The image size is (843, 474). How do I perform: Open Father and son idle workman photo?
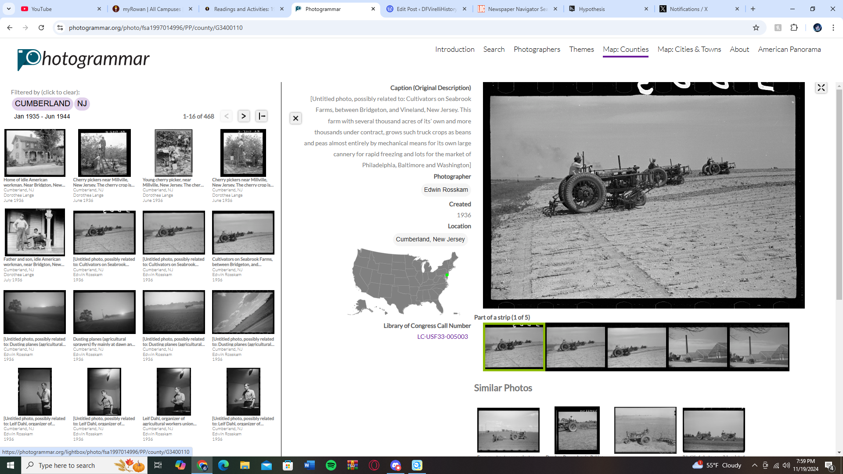(35, 232)
